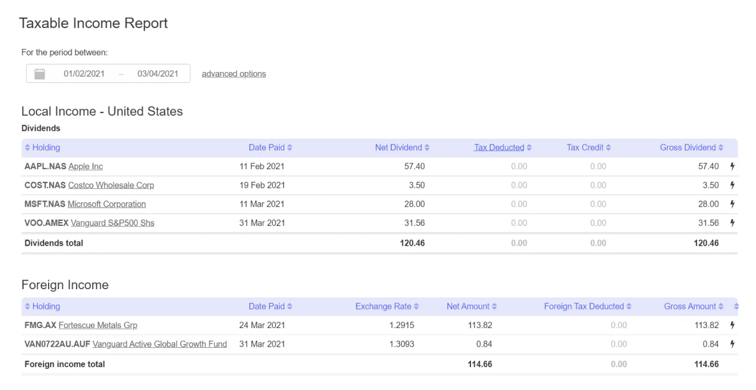The image size is (756, 390).
Task: Click Dividends total label
Action: [54, 243]
